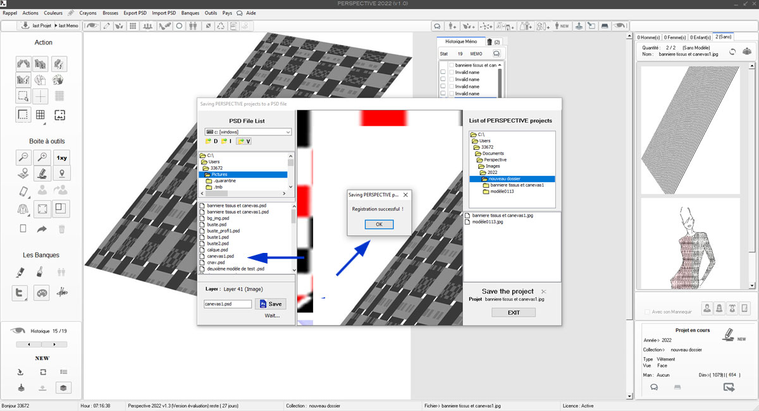The image size is (759, 411).
Task: Open the color palette bank icon
Action: pyautogui.click(x=42, y=293)
